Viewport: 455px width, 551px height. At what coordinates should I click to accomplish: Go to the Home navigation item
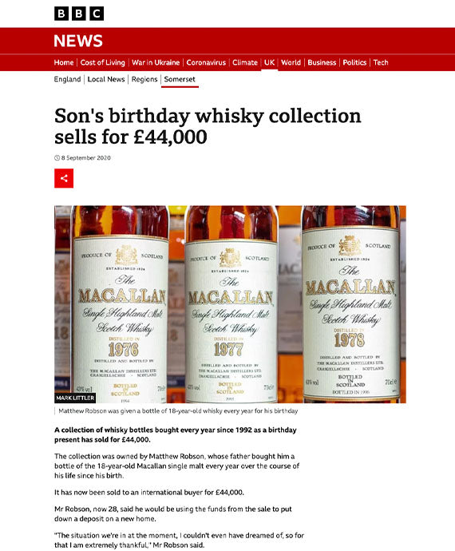[64, 62]
